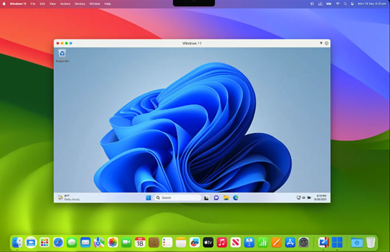The height and width of the screenshot is (252, 390).
Task: Open the App Store from the Dock
Action: (x=290, y=242)
